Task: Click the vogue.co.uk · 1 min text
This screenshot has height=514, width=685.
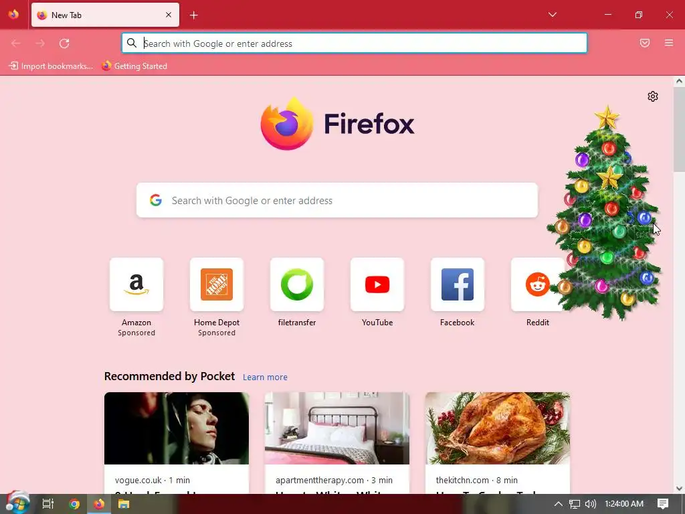Action: tap(153, 480)
